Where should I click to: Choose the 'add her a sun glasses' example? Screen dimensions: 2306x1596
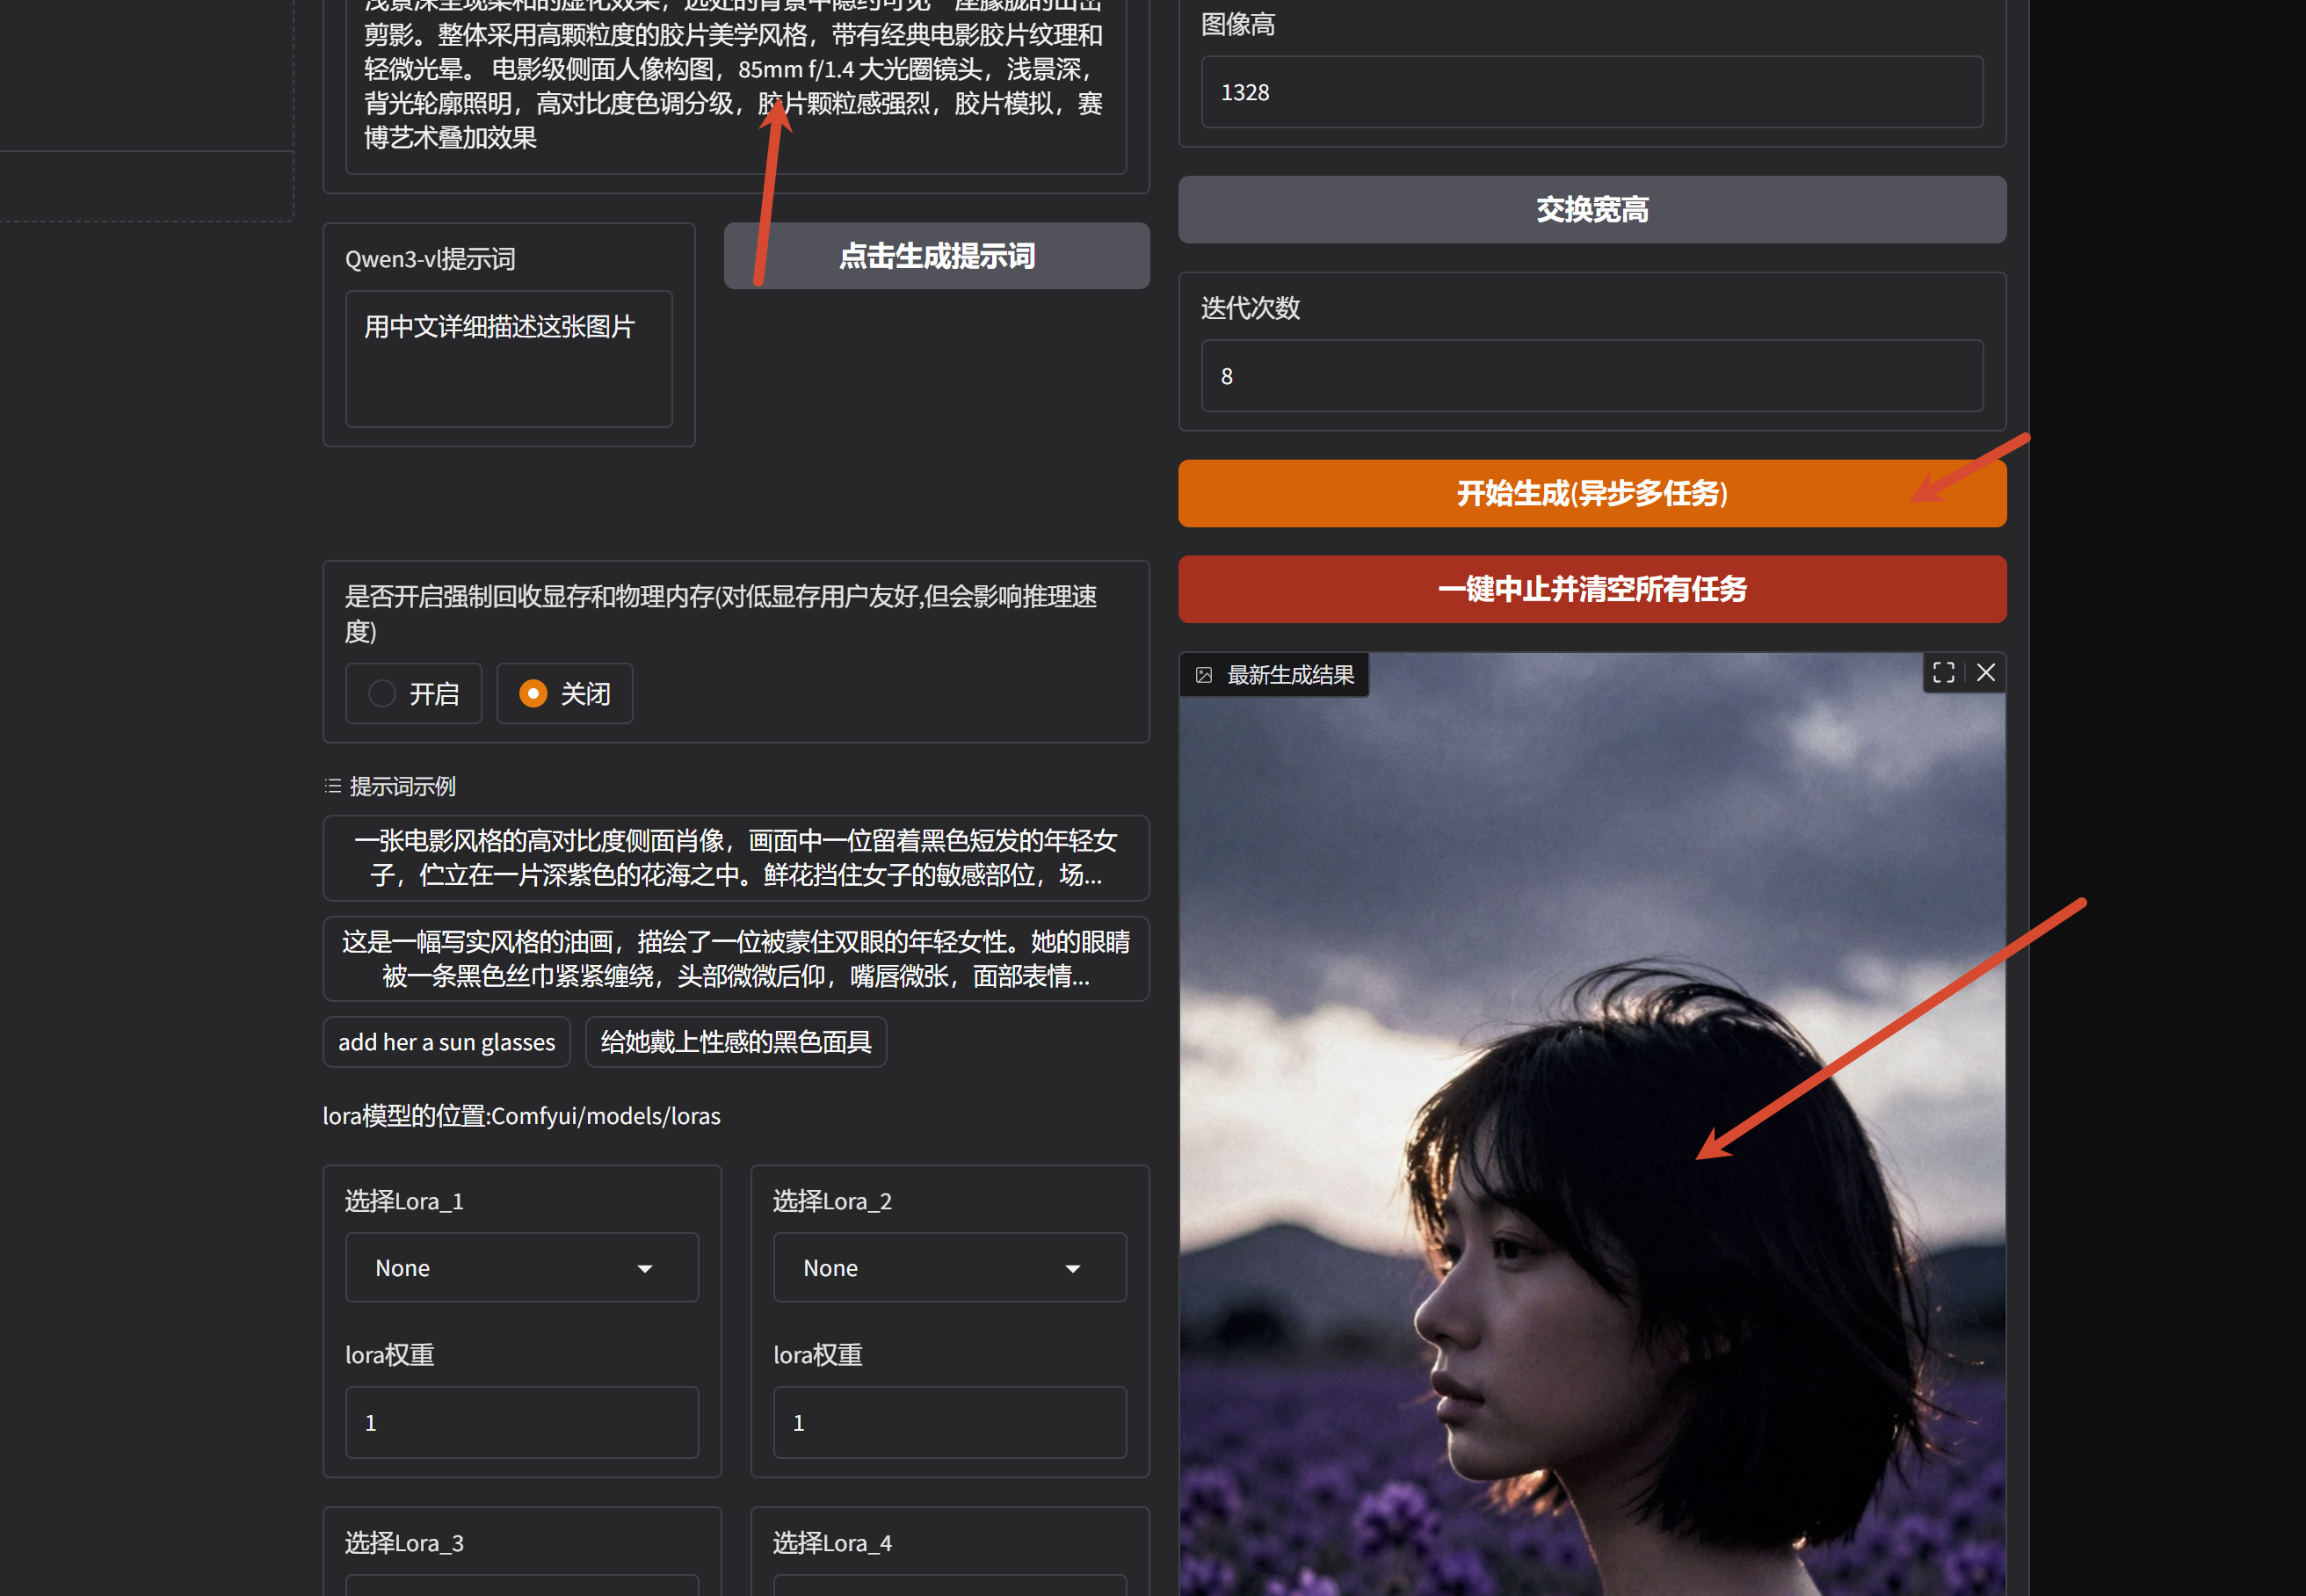pos(446,1042)
